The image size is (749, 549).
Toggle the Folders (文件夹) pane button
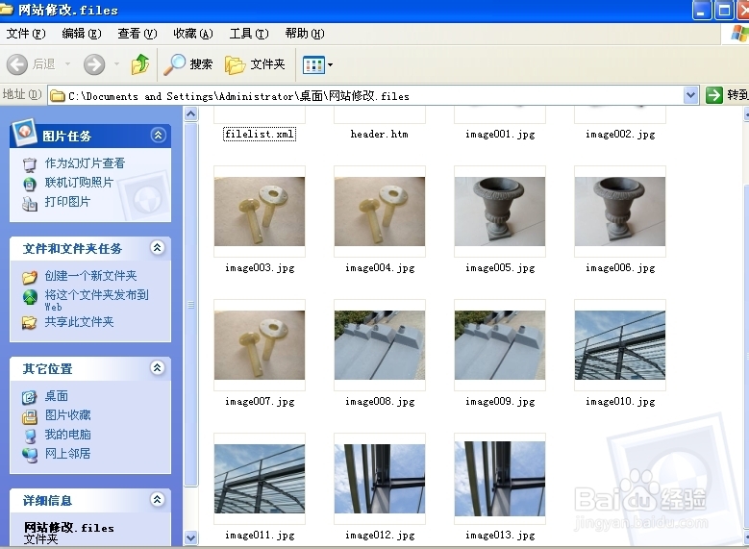pyautogui.click(x=255, y=64)
